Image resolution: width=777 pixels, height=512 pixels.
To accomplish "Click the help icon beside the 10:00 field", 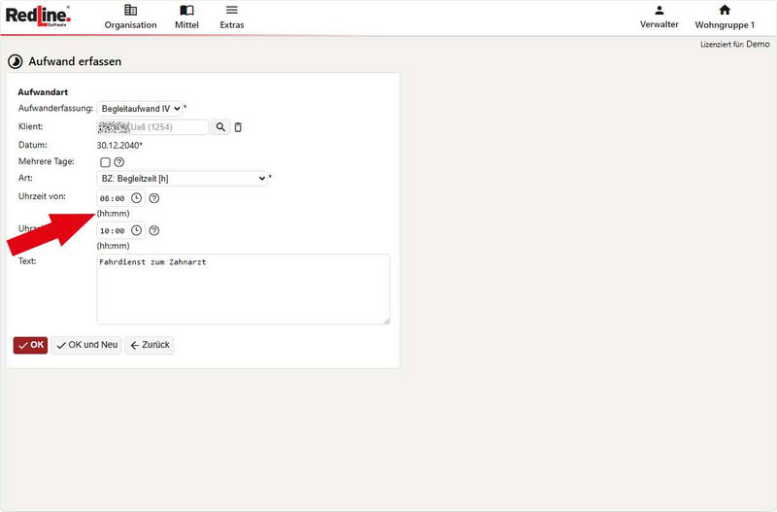I will [x=153, y=231].
